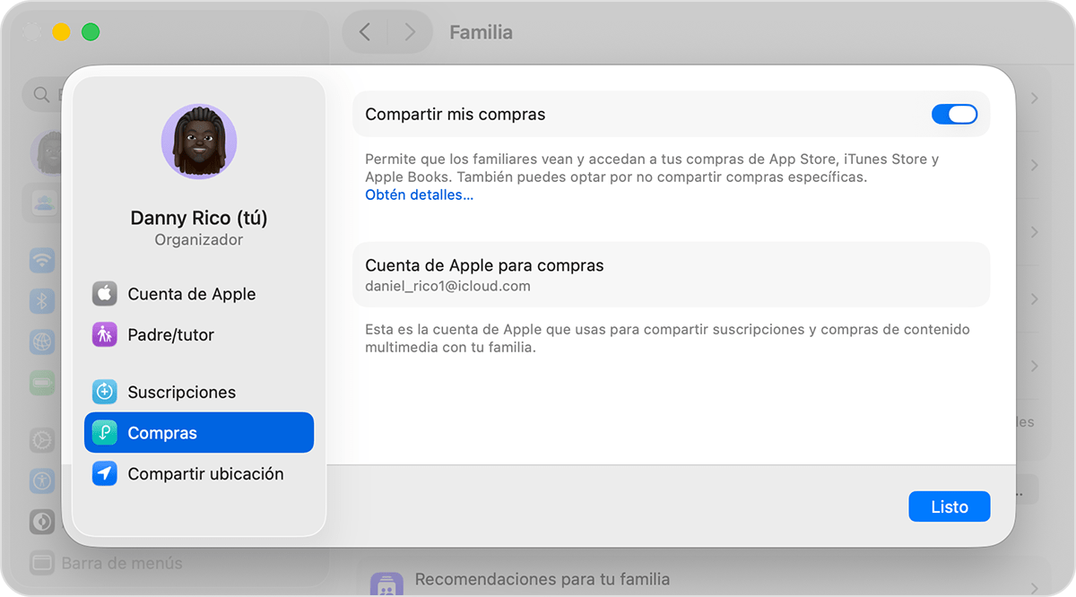Open Compartir ubicación via its icon
The image size is (1076, 597).
click(105, 473)
